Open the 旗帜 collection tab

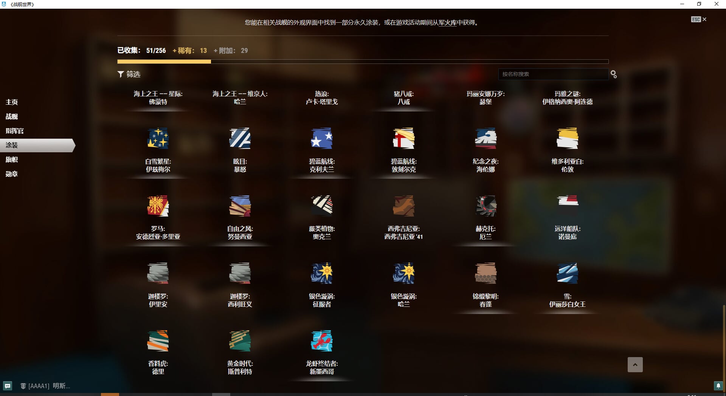click(x=12, y=159)
